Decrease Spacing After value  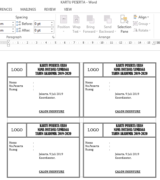pos(52,32)
